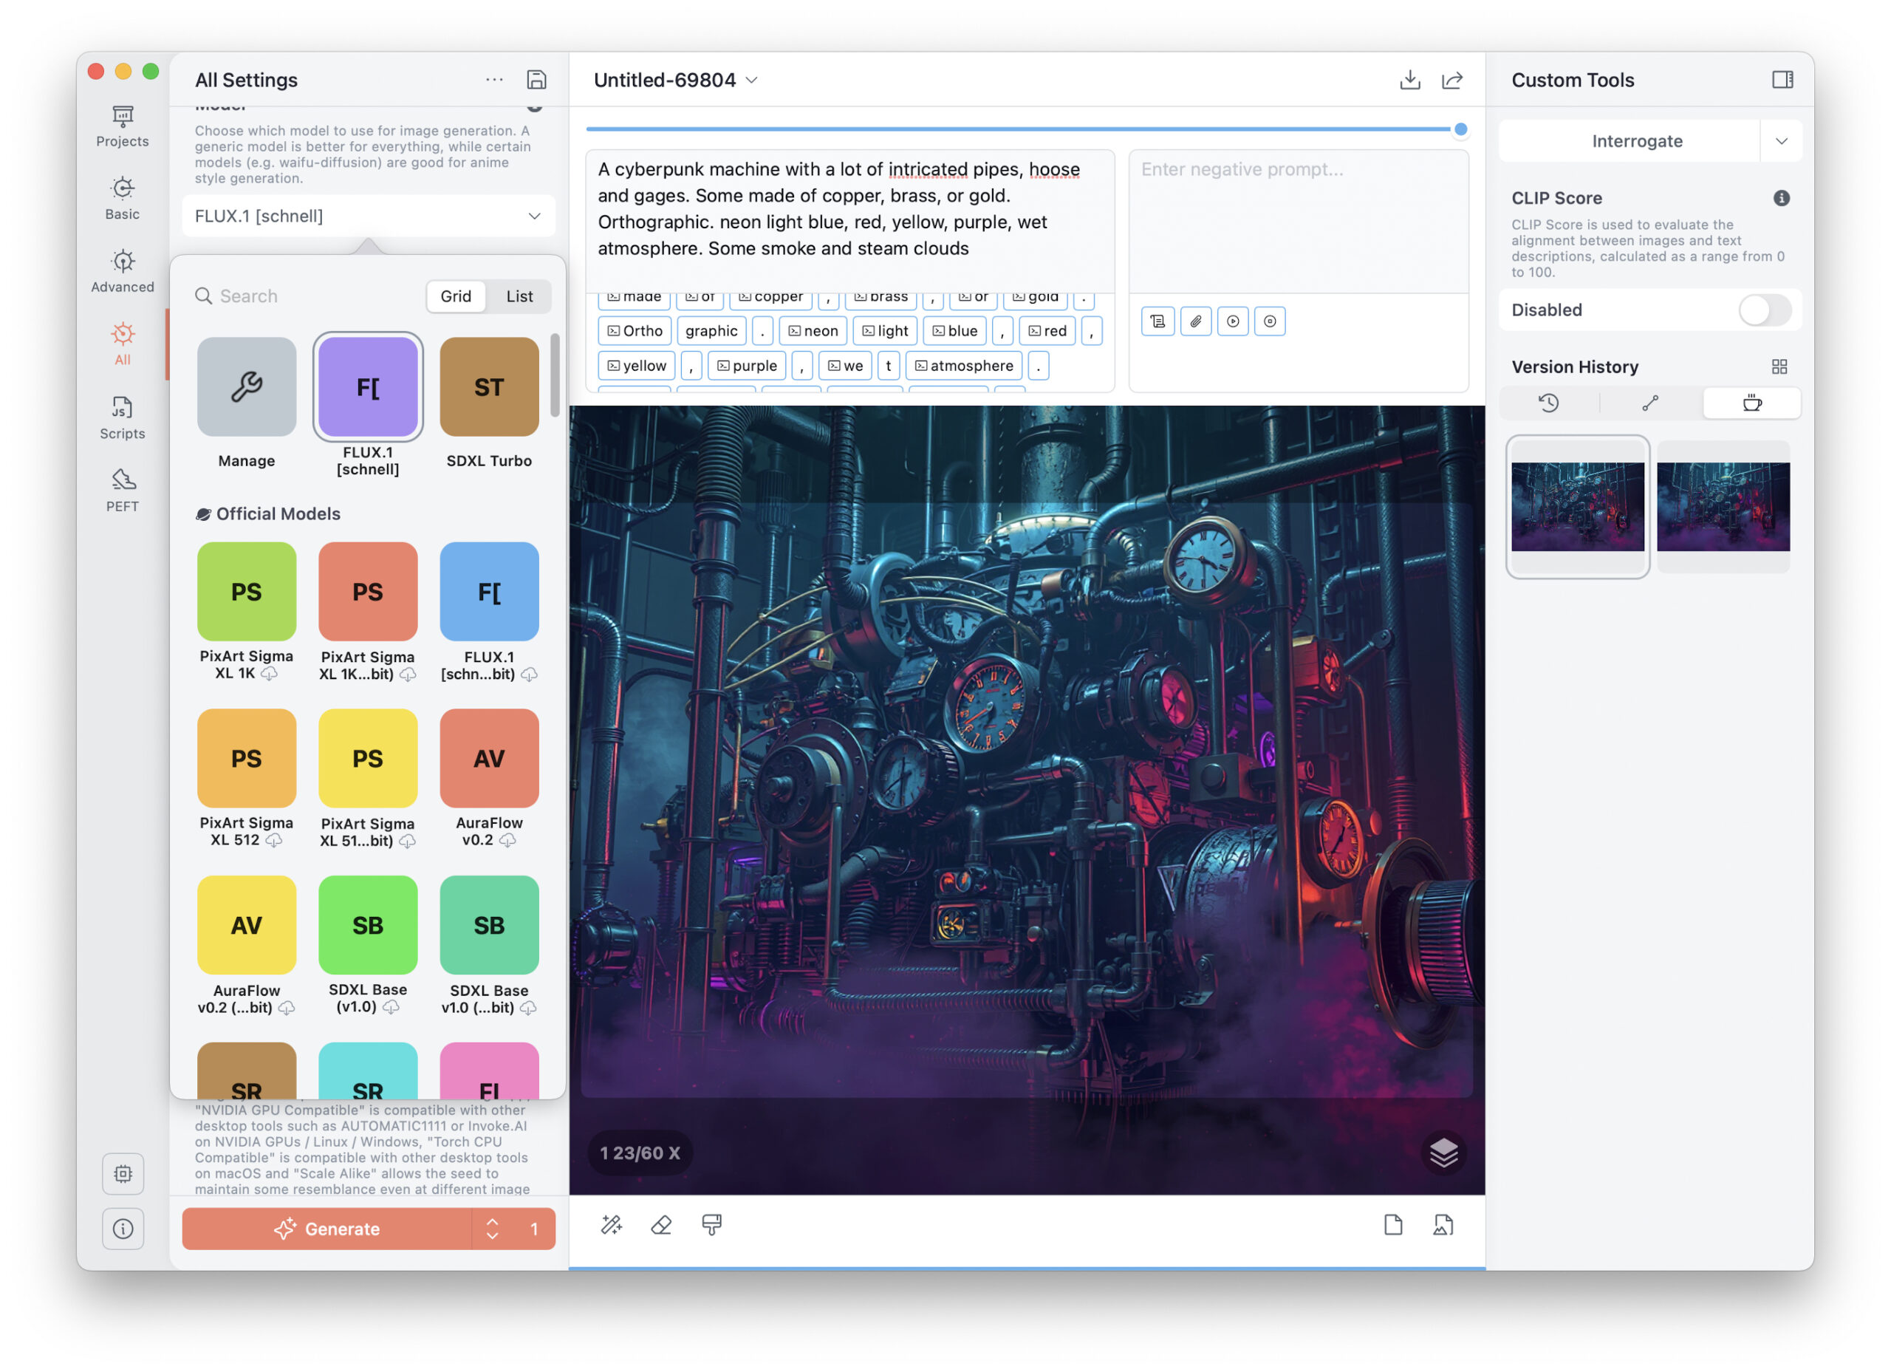Open the Projects sidebar section
Screen dimensions: 1891x1372
click(x=123, y=126)
